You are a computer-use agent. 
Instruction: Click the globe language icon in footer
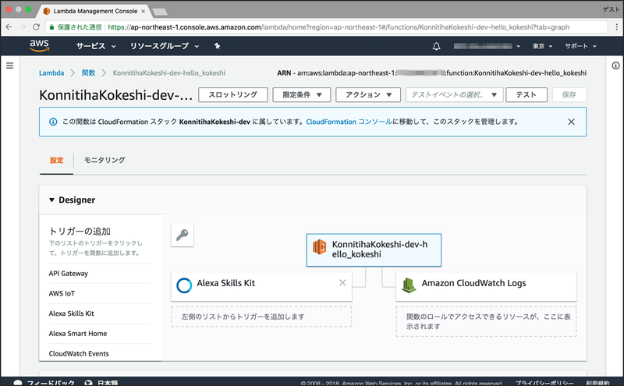pyautogui.click(x=88, y=382)
